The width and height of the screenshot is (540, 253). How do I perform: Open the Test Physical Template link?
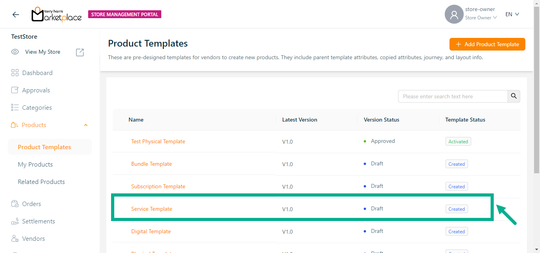(158, 141)
